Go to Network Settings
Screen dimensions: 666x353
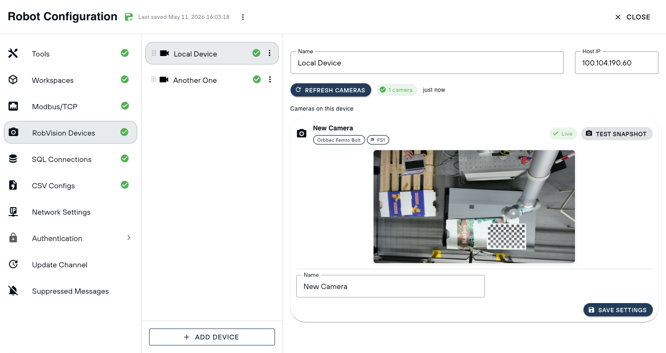point(70,212)
